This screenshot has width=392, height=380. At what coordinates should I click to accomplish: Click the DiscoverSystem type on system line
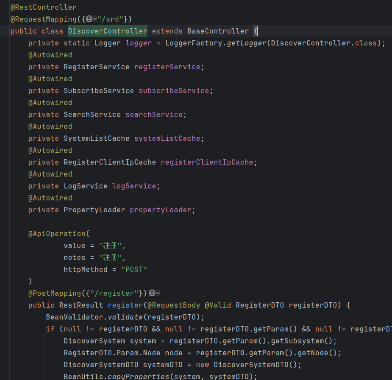[x=94, y=341]
